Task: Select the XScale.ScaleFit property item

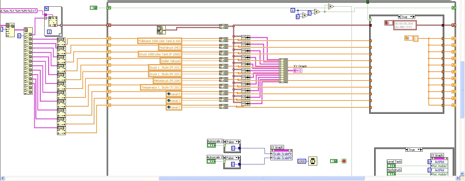Action: [281, 154]
